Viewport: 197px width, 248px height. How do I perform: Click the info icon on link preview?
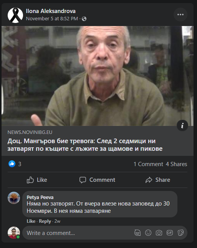(x=182, y=126)
